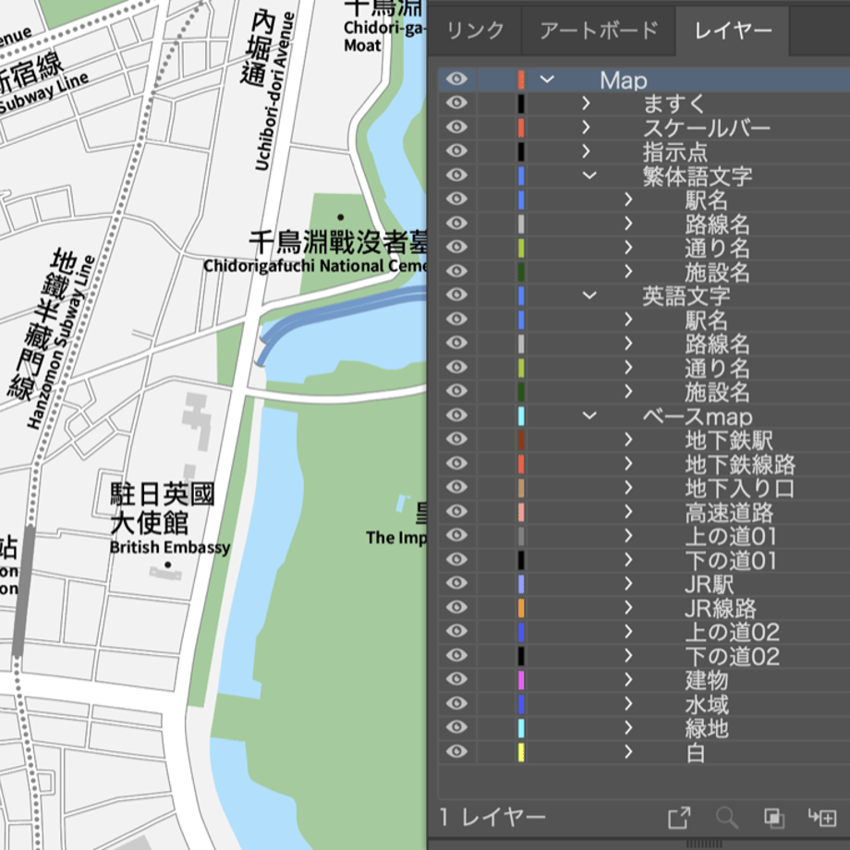Collapse the ベースmap group
The height and width of the screenshot is (850, 850).
[x=589, y=416]
